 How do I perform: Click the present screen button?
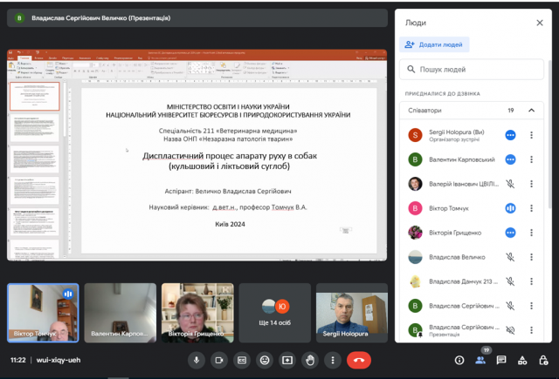tap(287, 360)
